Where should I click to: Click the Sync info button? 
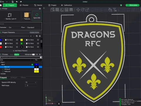pyautogui.click(x=37, y=16)
